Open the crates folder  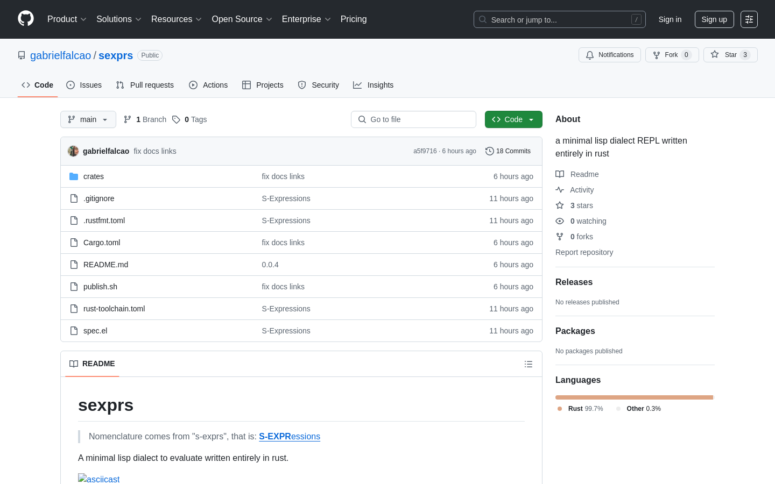(94, 176)
